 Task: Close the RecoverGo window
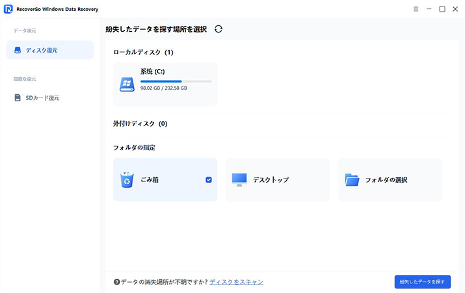[x=455, y=9]
